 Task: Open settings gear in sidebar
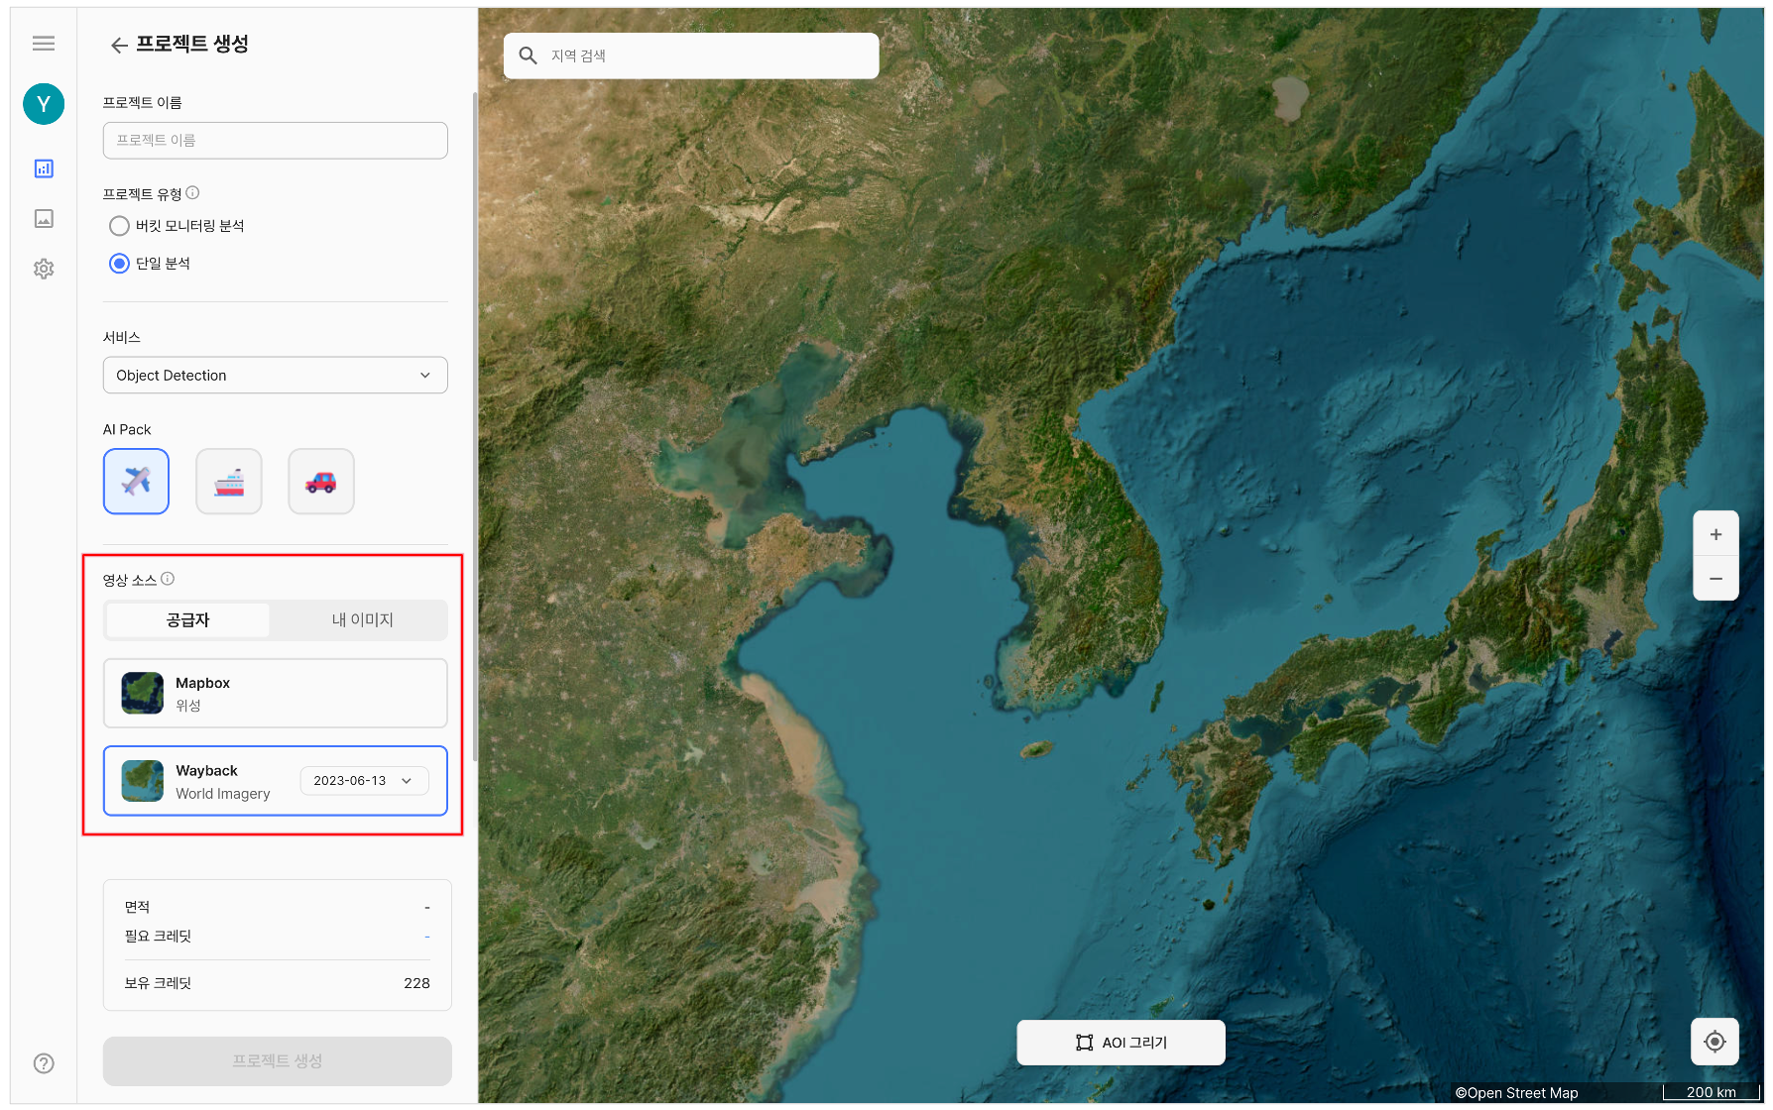(44, 269)
